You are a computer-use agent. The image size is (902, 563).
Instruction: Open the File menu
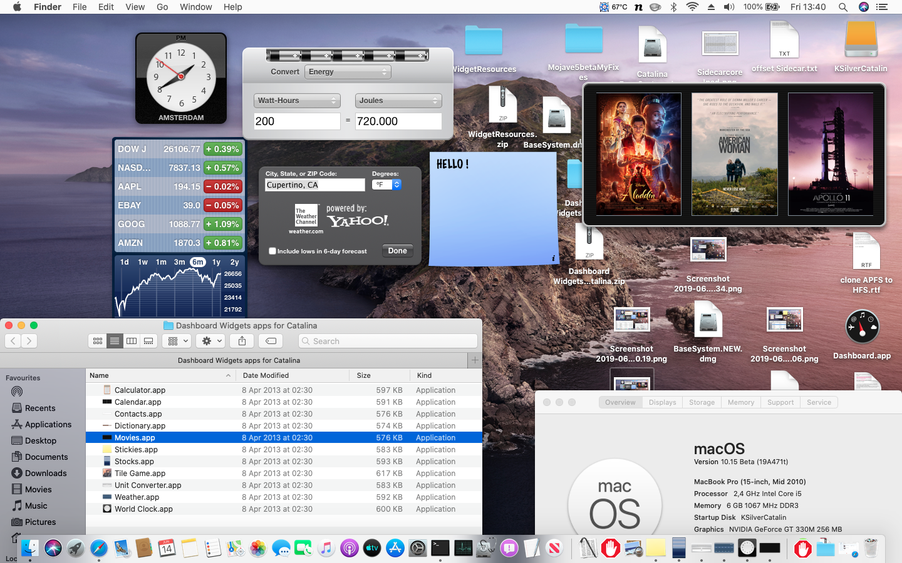pos(80,7)
